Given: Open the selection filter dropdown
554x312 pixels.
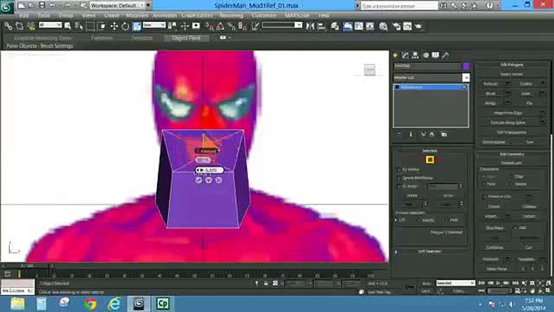Looking at the screenshot, I should (x=50, y=25).
